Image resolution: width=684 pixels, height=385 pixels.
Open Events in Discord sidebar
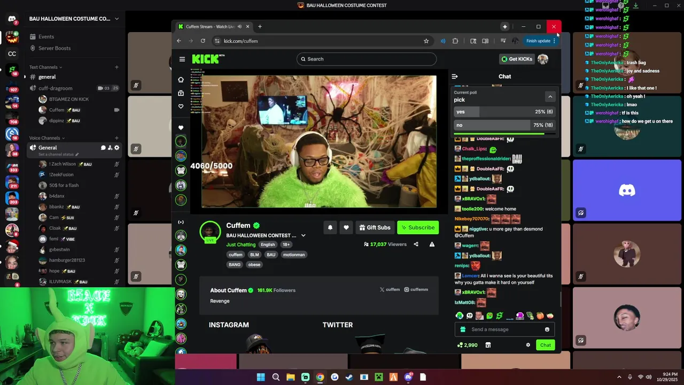pyautogui.click(x=46, y=36)
